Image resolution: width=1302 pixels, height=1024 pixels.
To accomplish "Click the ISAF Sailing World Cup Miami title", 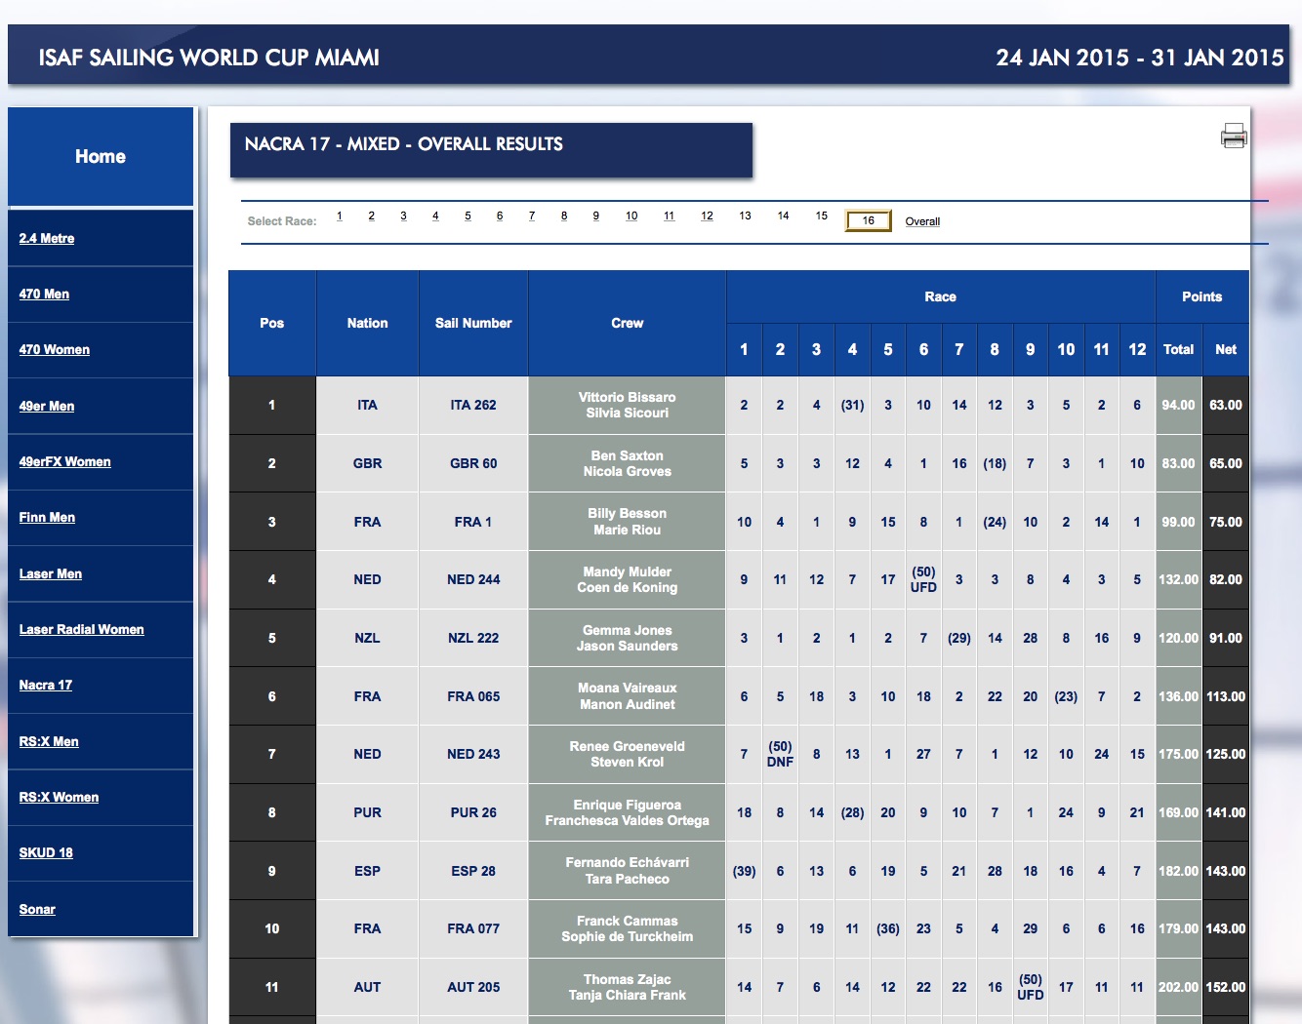I will [209, 58].
